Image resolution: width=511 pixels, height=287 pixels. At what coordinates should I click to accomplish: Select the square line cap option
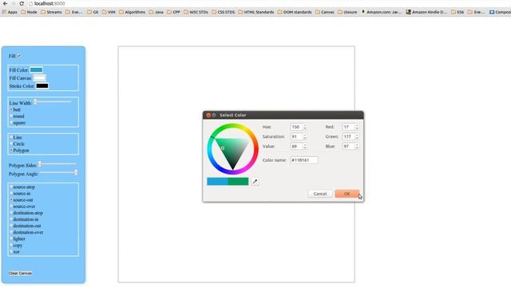(11, 123)
